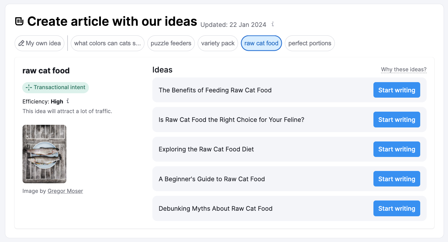Switch to the what colors can cats topic

pos(107,43)
